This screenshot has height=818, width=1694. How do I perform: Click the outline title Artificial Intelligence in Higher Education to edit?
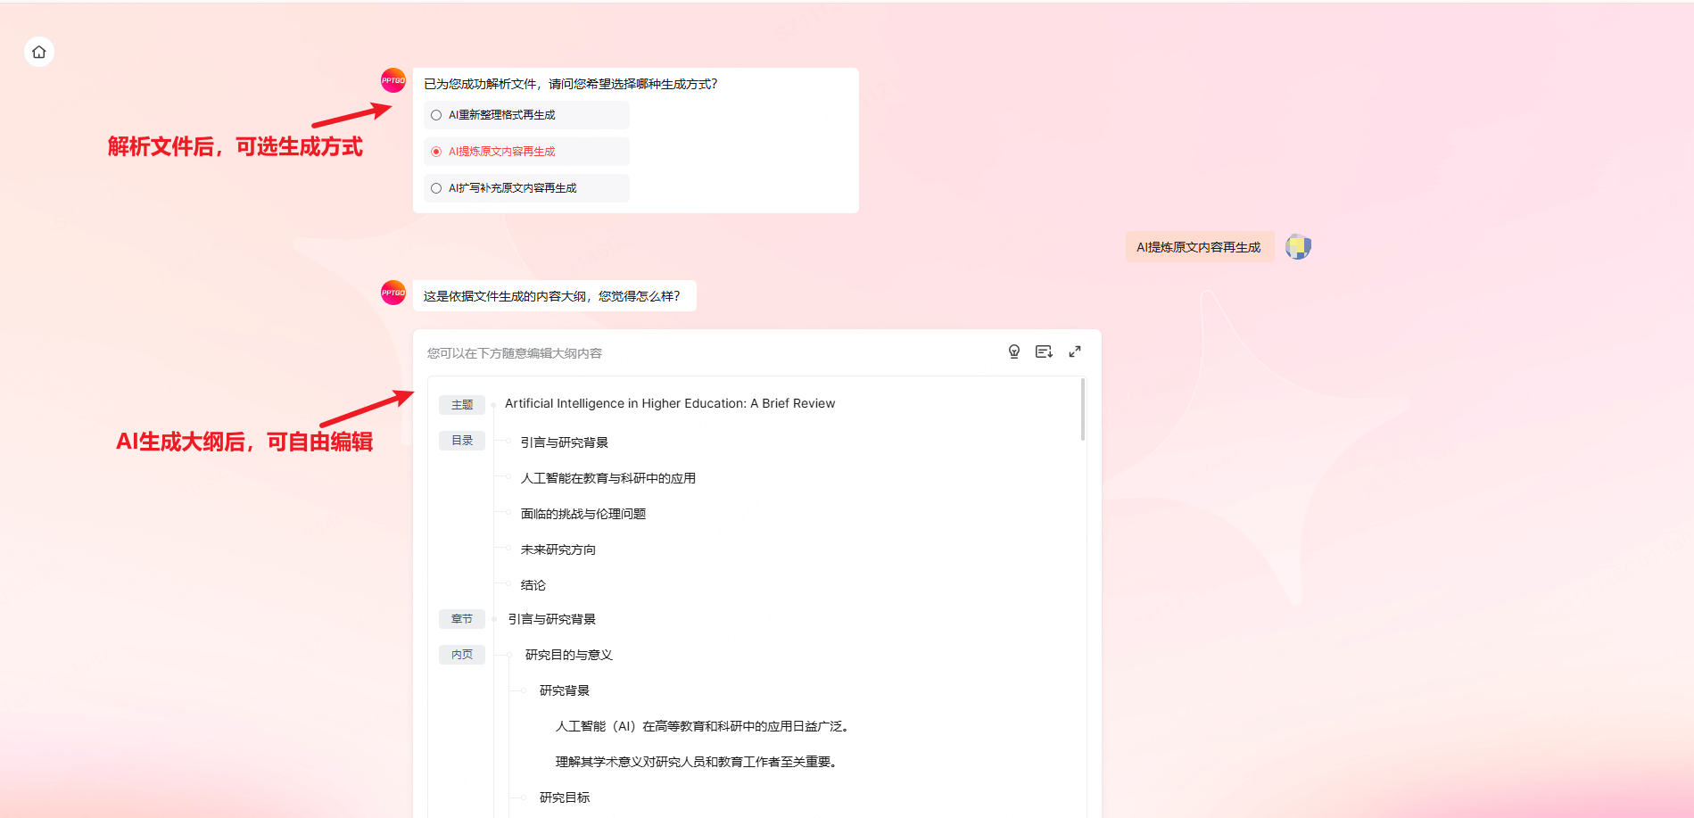669,403
